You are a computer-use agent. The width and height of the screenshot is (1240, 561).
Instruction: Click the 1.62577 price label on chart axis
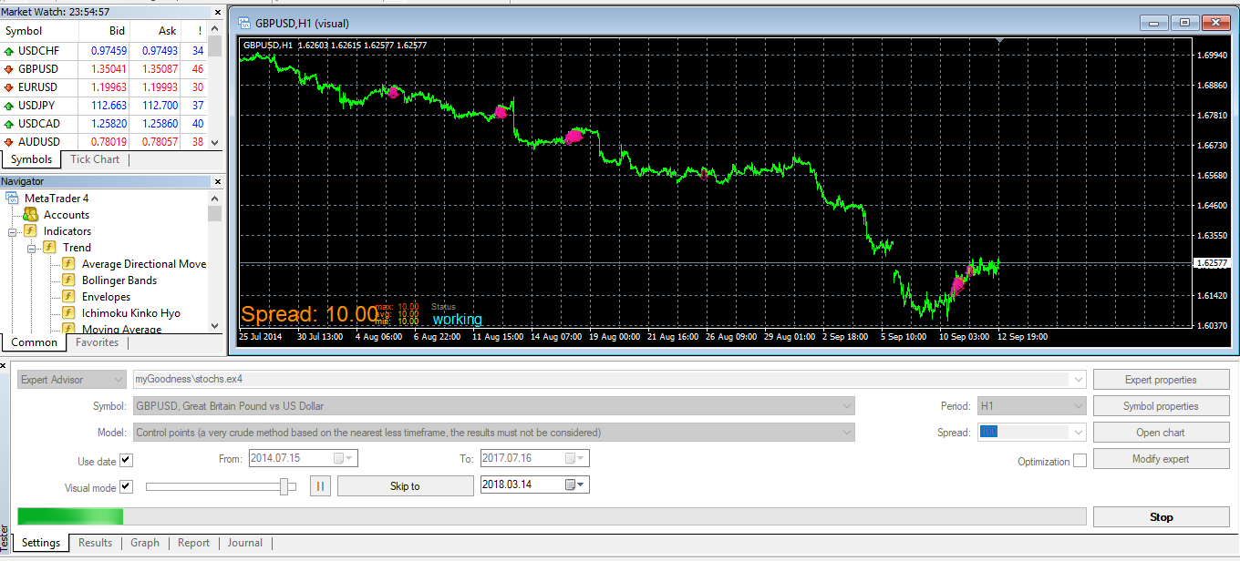1212,263
